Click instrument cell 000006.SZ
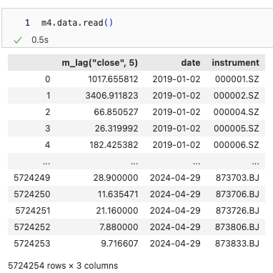 point(236,145)
